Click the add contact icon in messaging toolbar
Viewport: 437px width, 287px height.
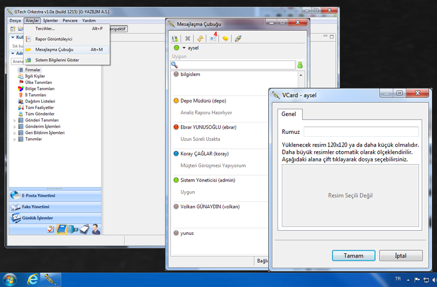coord(175,38)
